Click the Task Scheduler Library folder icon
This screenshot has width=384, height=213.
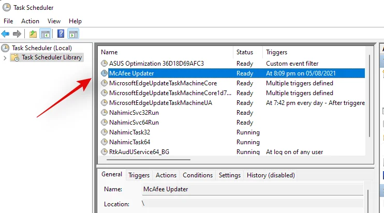click(15, 57)
